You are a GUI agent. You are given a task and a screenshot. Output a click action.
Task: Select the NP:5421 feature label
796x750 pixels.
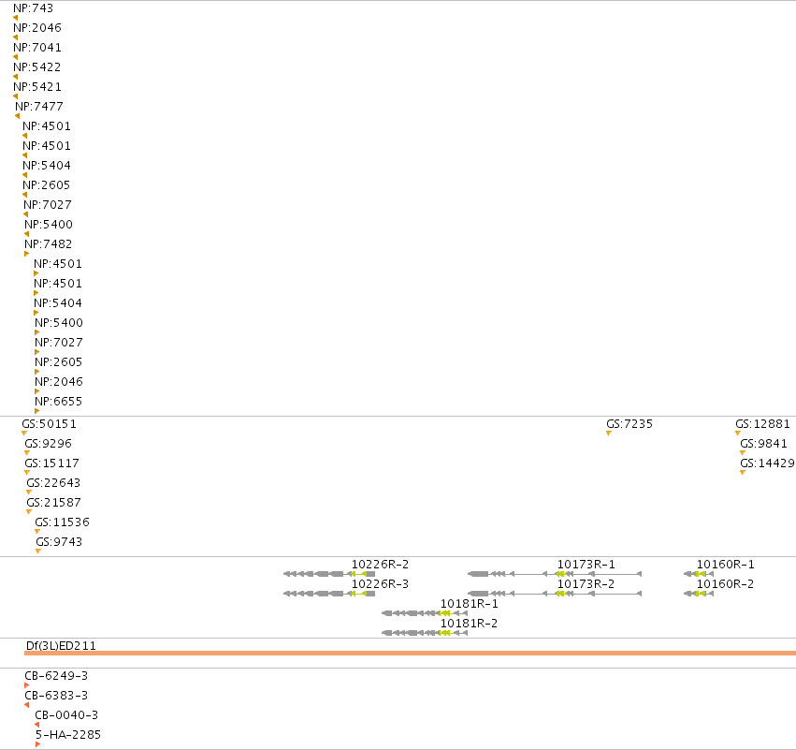(x=37, y=87)
